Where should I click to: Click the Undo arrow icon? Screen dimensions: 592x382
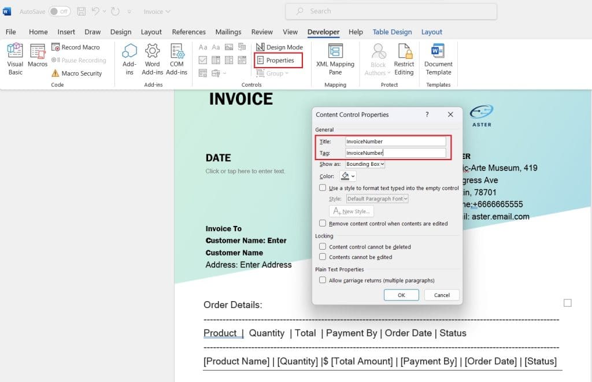[x=95, y=12]
